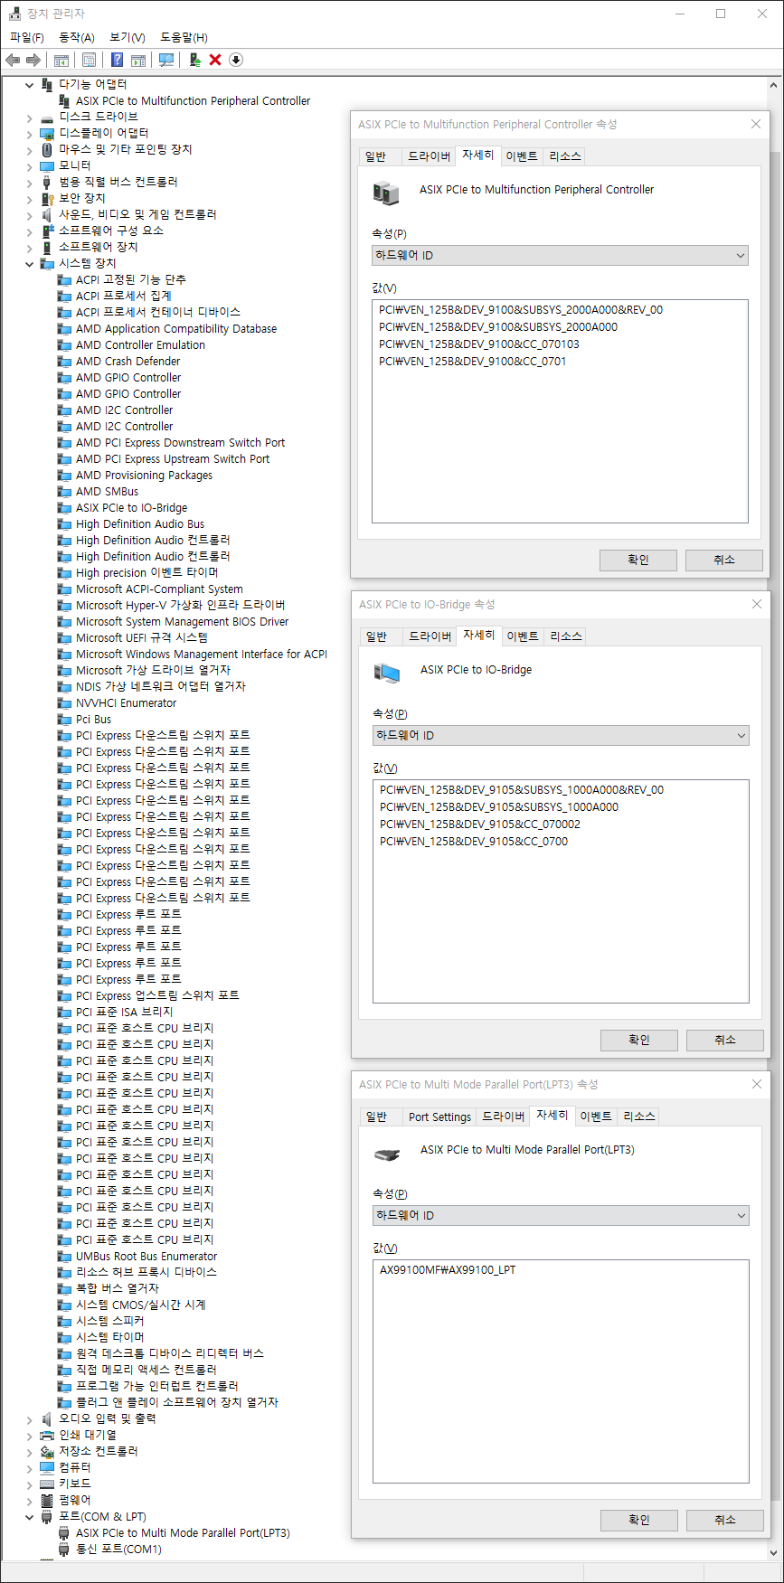Click the 저장소 컨트롤러 category icon

47,1452
